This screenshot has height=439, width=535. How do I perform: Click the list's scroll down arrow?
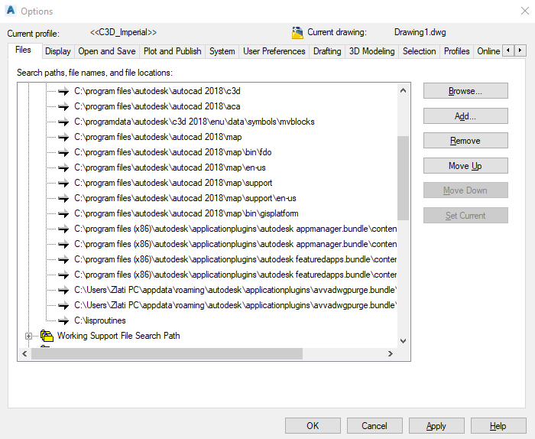(x=403, y=340)
